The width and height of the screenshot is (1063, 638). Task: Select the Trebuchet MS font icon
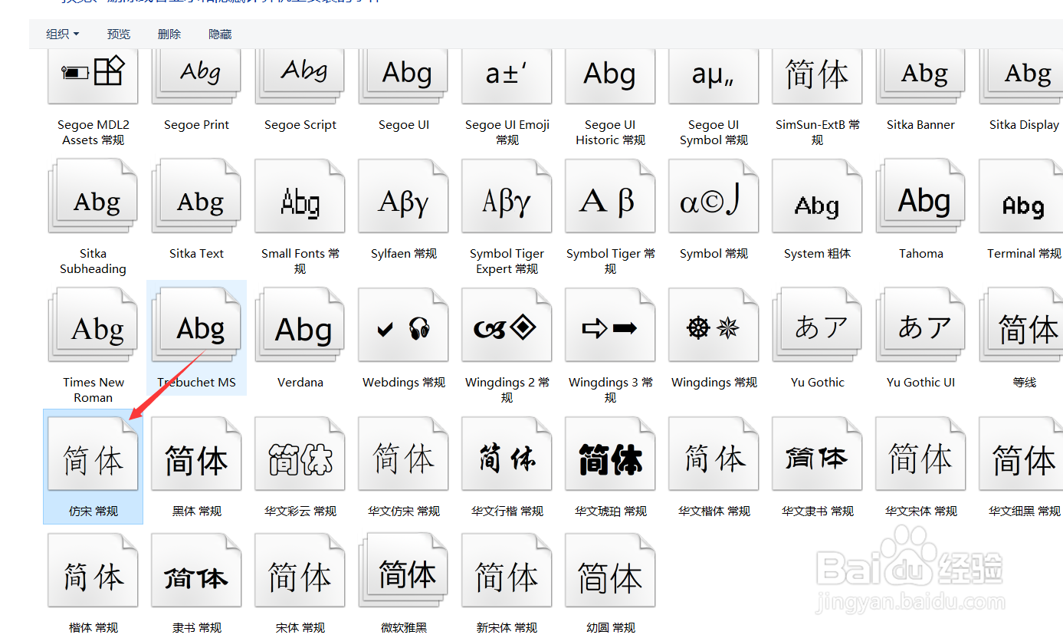pos(196,324)
